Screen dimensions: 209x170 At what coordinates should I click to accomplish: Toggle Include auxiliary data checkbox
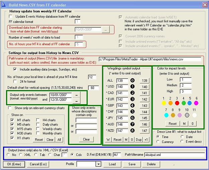click(15, 69)
